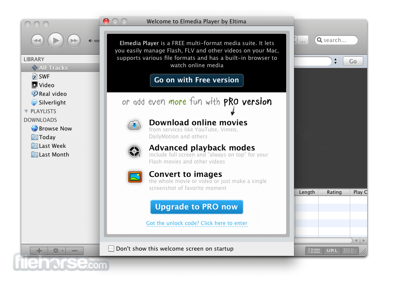394x284 pixels.
Task: Click the Advanced playback modes reel icon
Action: click(134, 151)
